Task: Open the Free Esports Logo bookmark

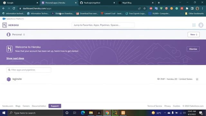Action: pyautogui.click(x=136, y=14)
